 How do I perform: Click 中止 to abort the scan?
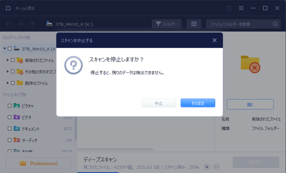(x=159, y=103)
